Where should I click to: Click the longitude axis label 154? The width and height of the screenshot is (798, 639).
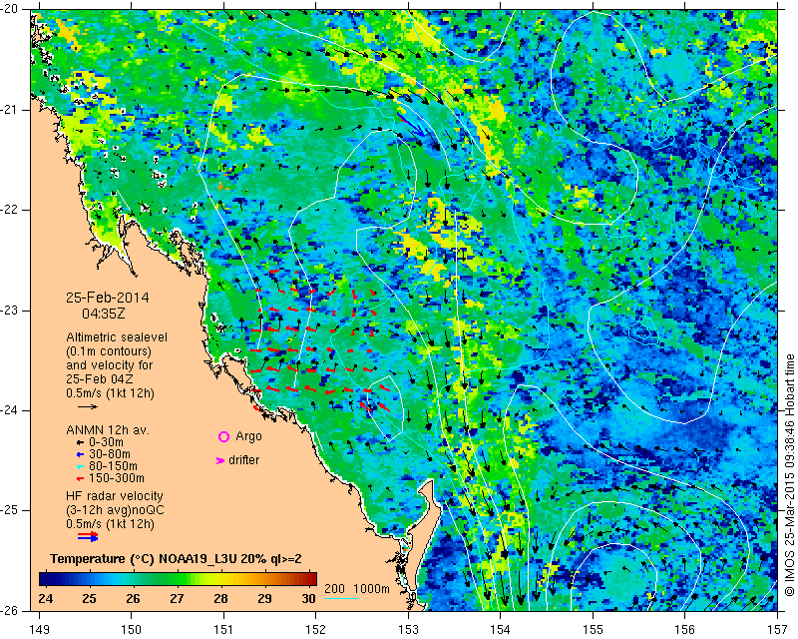(x=501, y=630)
